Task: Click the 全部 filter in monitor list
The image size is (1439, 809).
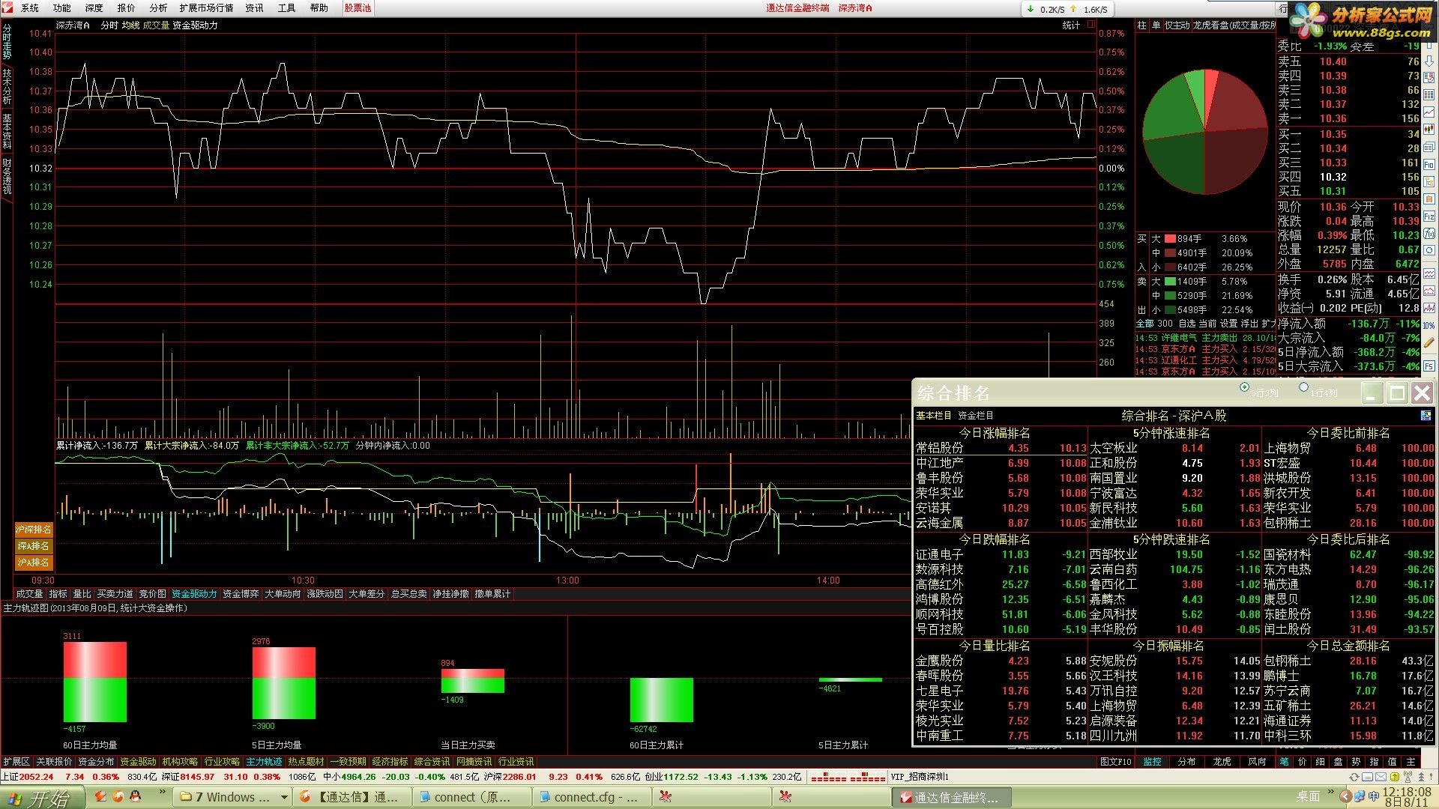Action: pyautogui.click(x=1144, y=324)
